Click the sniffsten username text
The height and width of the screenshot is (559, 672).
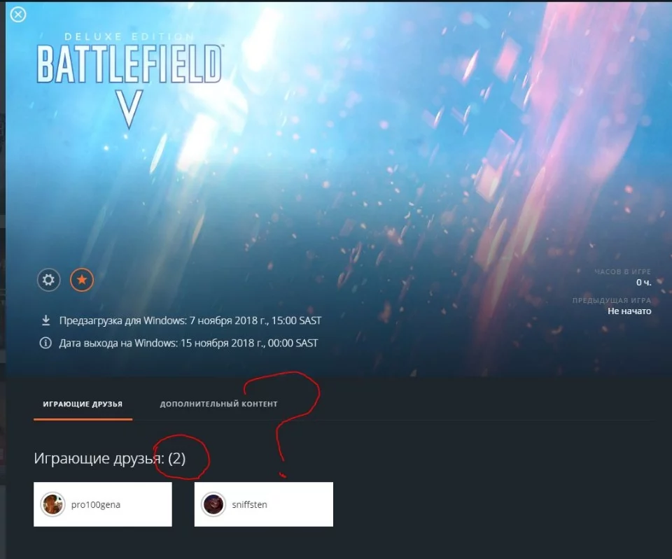click(x=249, y=504)
